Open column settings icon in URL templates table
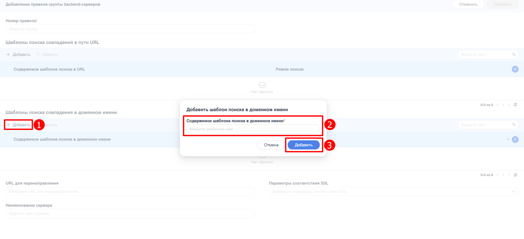Image resolution: width=524 pixels, height=239 pixels. coord(515,69)
